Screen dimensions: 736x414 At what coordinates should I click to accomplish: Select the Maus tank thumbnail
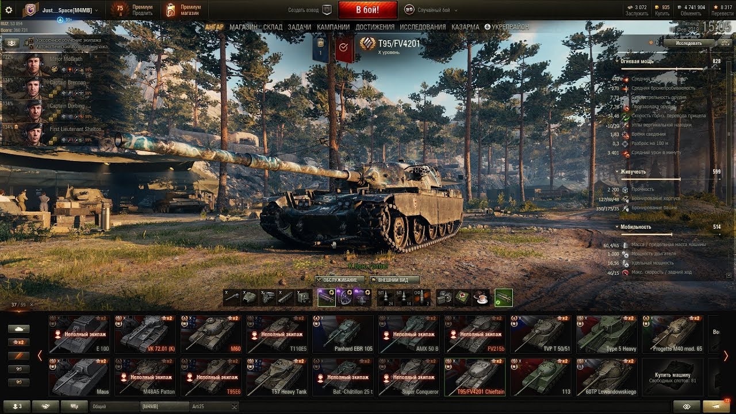click(79, 377)
